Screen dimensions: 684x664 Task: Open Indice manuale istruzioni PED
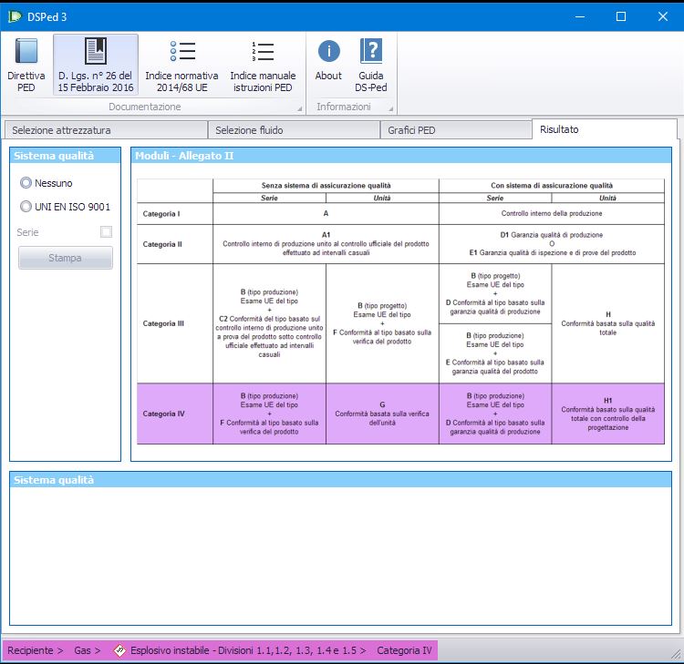click(x=263, y=65)
